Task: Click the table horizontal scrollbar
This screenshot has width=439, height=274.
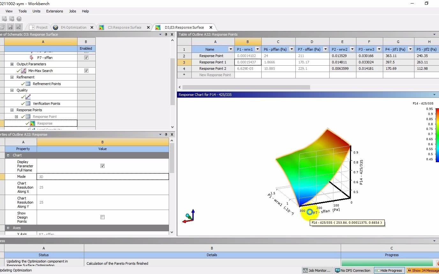Action: [x=246, y=87]
